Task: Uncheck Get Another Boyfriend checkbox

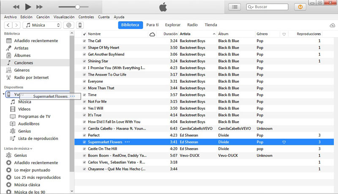Action: 84,54
